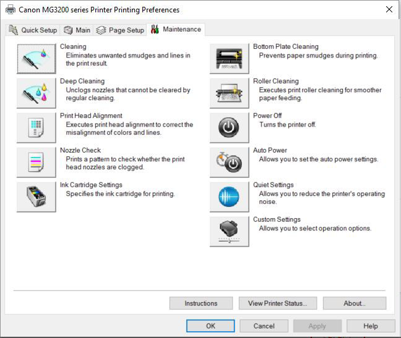Viewport: 401px width, 338px height.
Task: Open Print Head Alignment icon
Action: [36, 128]
